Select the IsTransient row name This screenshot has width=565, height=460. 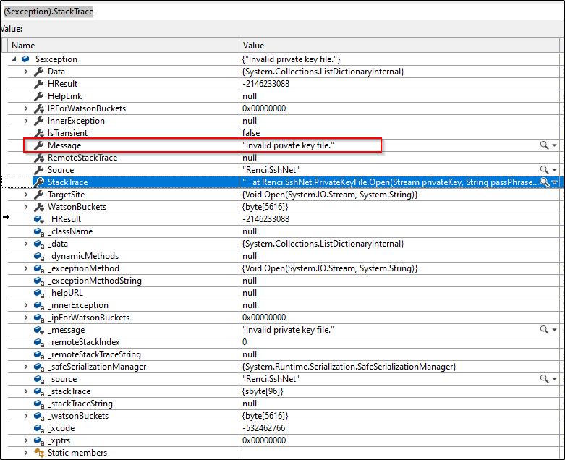68,133
